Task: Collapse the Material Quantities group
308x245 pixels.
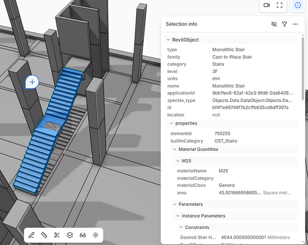Action: pyautogui.click(x=175, y=149)
